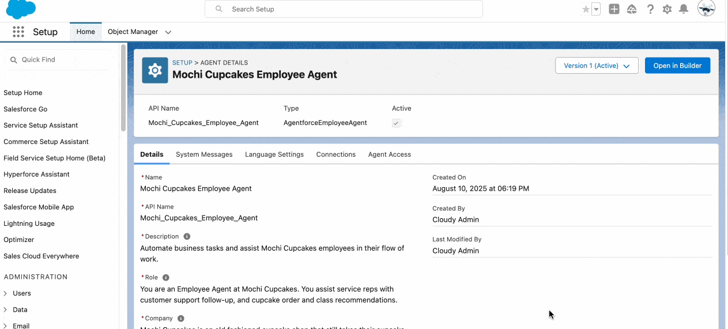Follow the SETUP breadcrumb link
This screenshot has height=329, width=728.
[x=182, y=63]
